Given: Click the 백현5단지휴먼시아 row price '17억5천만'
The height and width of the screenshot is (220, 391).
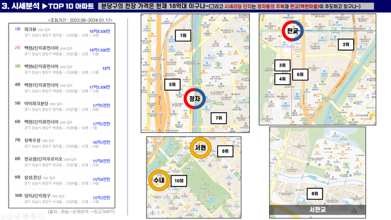Looking at the screenshot, I should [x=101, y=124].
